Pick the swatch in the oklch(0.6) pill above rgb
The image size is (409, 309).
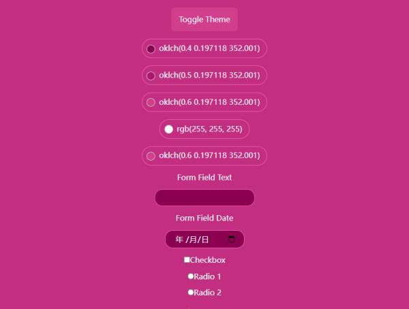(151, 102)
